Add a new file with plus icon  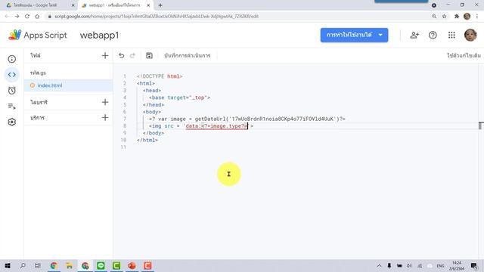pyautogui.click(x=105, y=55)
